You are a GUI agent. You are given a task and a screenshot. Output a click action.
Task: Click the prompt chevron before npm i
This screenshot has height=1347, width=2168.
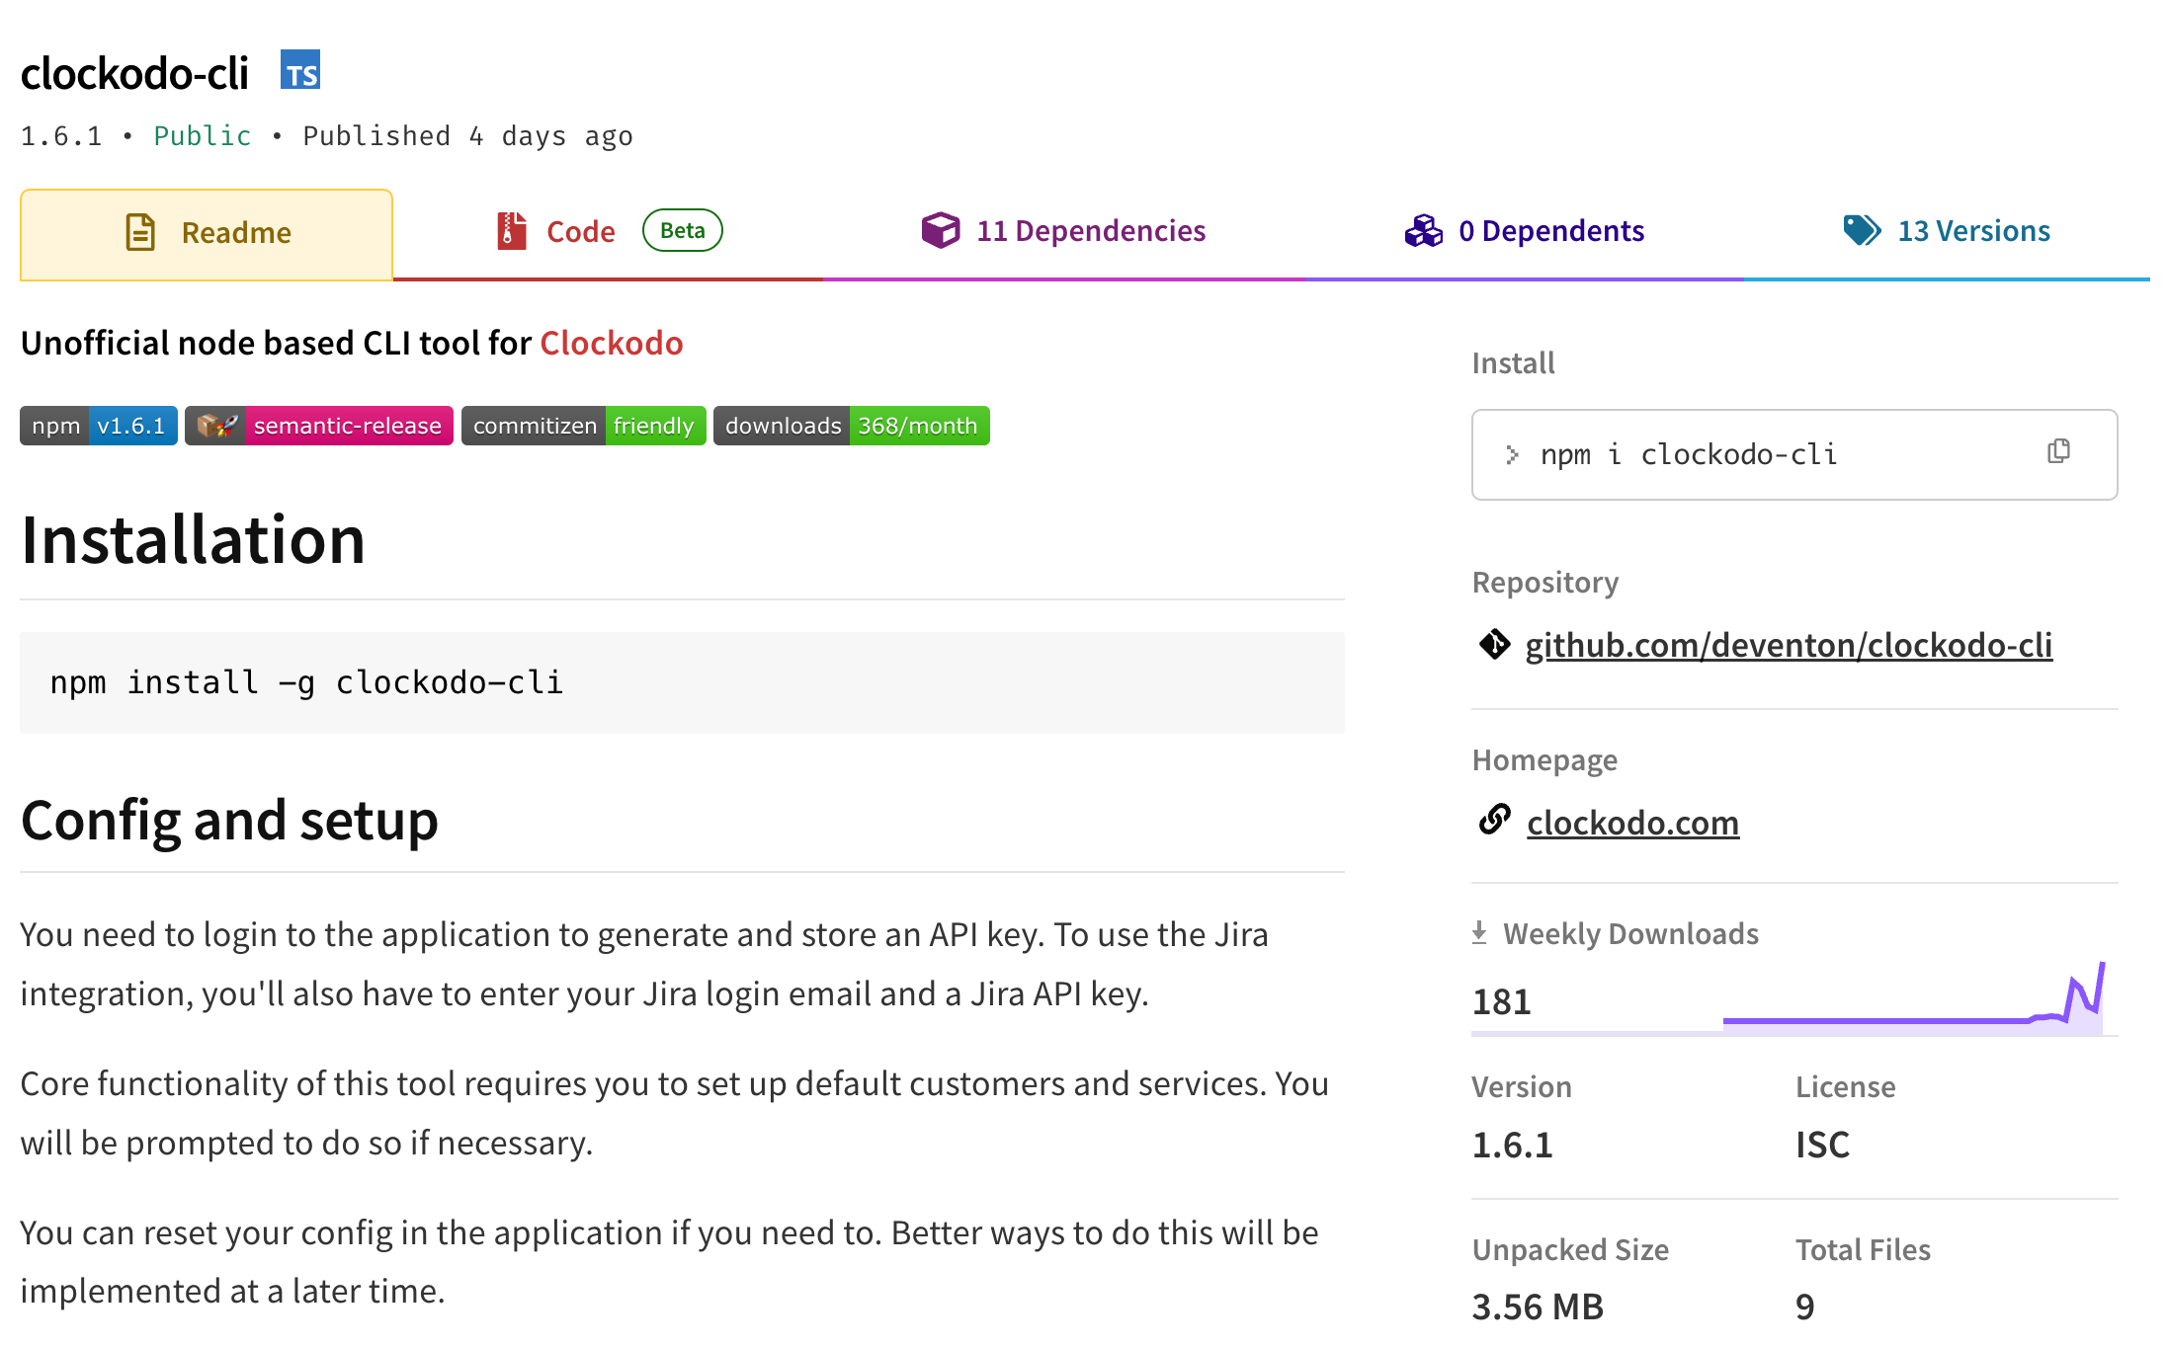point(1512,454)
